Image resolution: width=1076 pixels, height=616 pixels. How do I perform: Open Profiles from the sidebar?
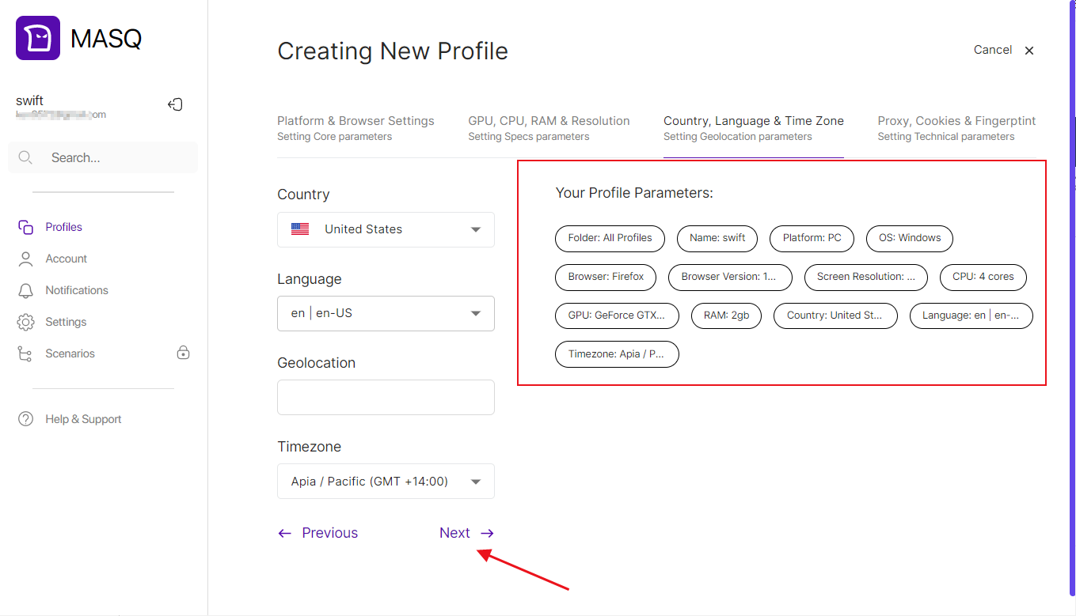pyautogui.click(x=63, y=227)
